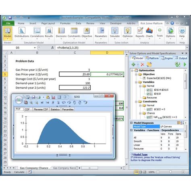Collapse the Objective tree folder
The image size is (191, 191).
pyautogui.click(x=136, y=74)
